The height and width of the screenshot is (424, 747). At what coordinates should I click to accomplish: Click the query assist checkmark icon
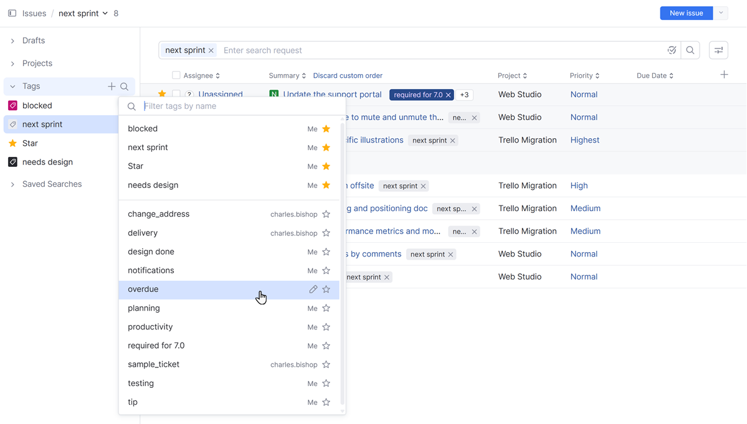pyautogui.click(x=672, y=50)
